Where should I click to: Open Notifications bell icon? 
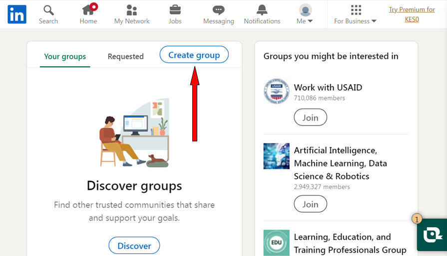click(262, 10)
